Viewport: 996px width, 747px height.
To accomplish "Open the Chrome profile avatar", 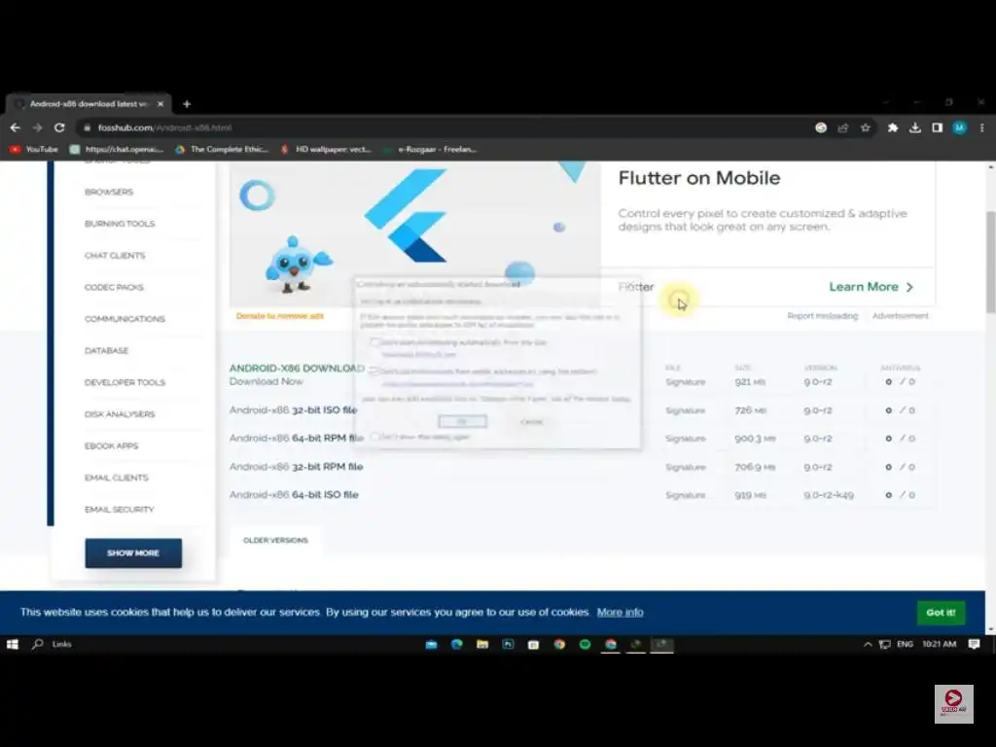I will pyautogui.click(x=960, y=127).
